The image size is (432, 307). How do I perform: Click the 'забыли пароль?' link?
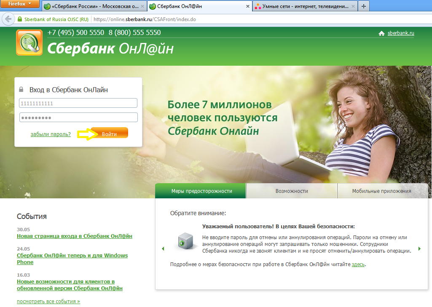(51, 134)
